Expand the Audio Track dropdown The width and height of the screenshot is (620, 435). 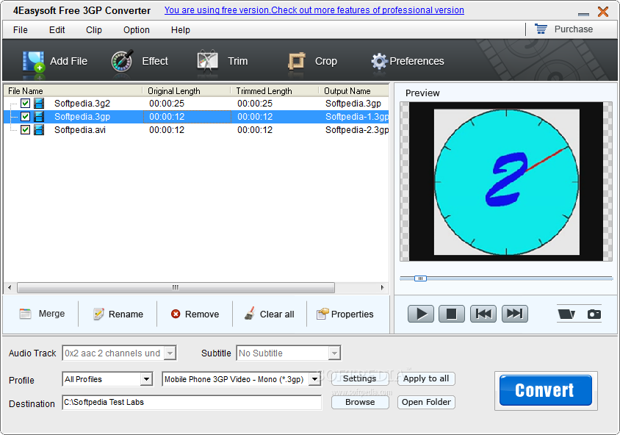tap(170, 353)
